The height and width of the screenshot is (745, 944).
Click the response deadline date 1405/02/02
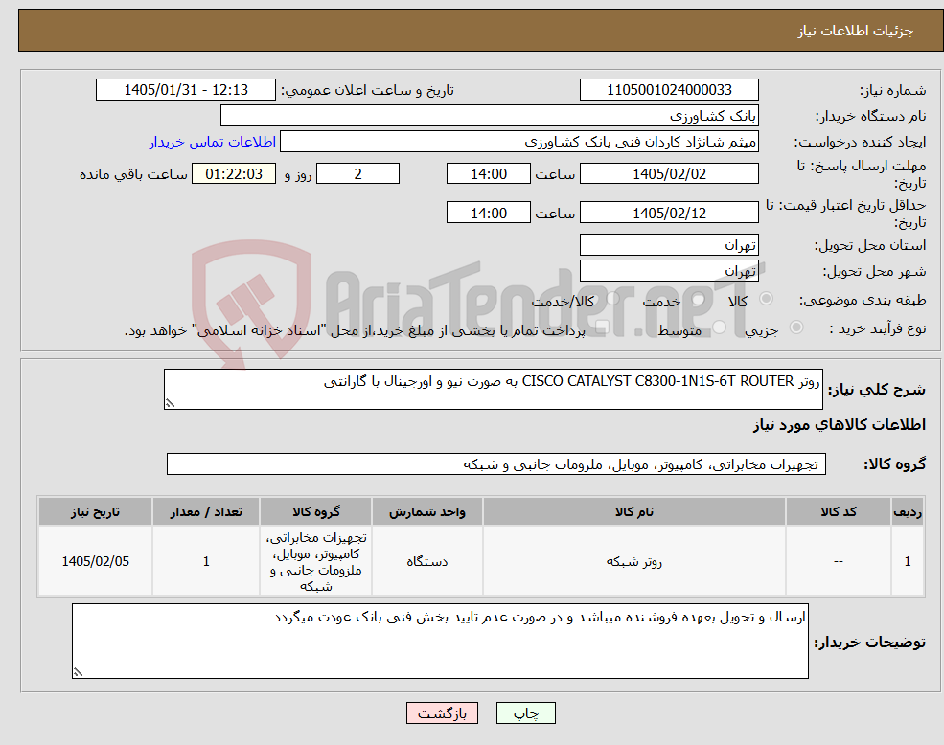click(x=669, y=174)
